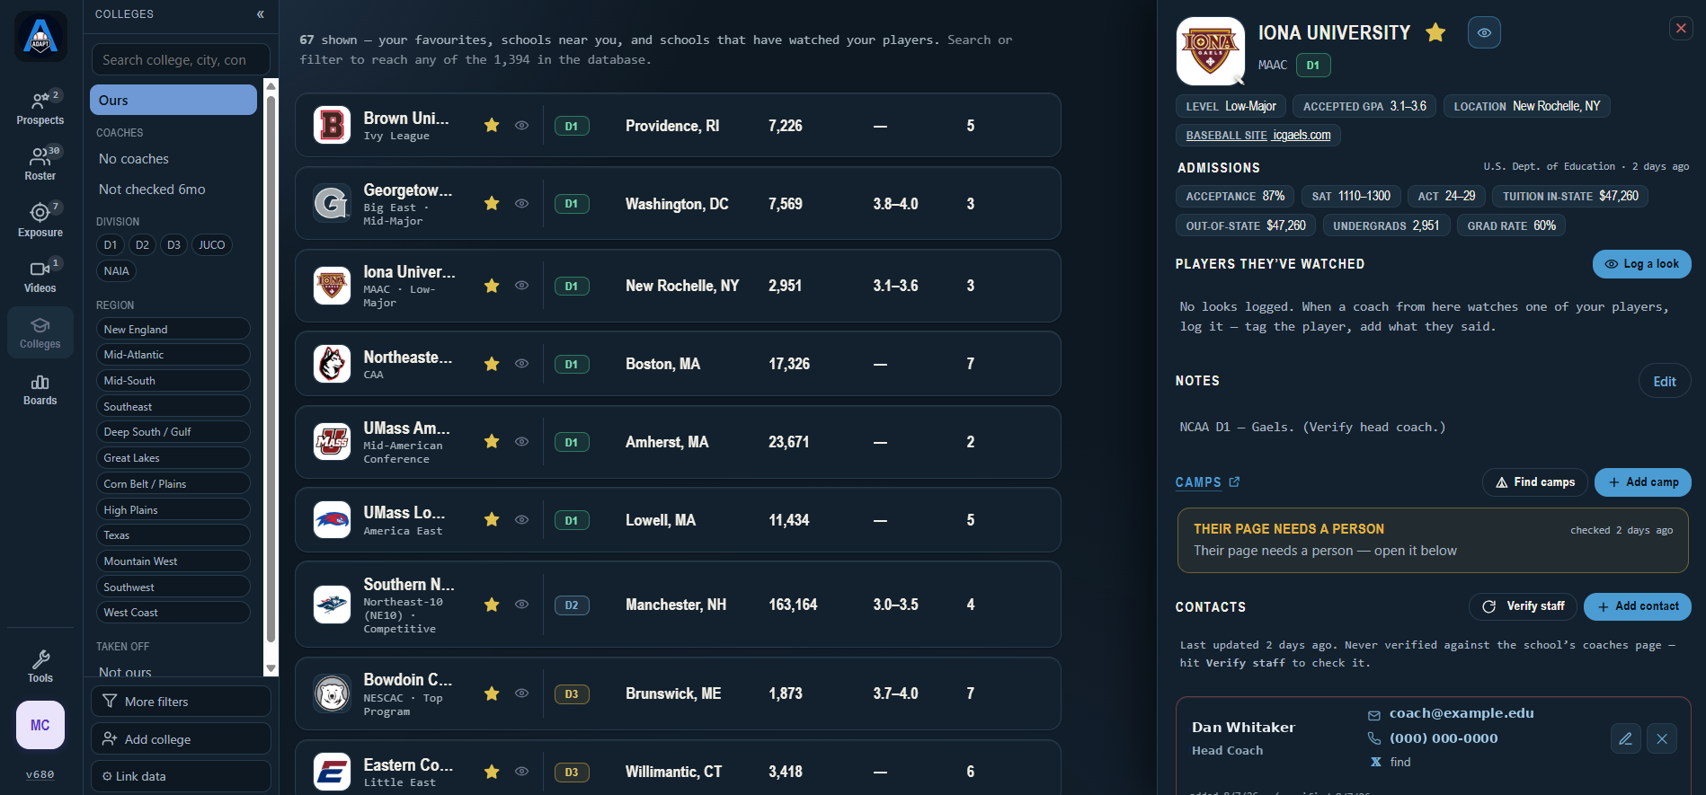Open the CAMPS link heading
This screenshot has height=795, width=1706.
coord(1198,482)
